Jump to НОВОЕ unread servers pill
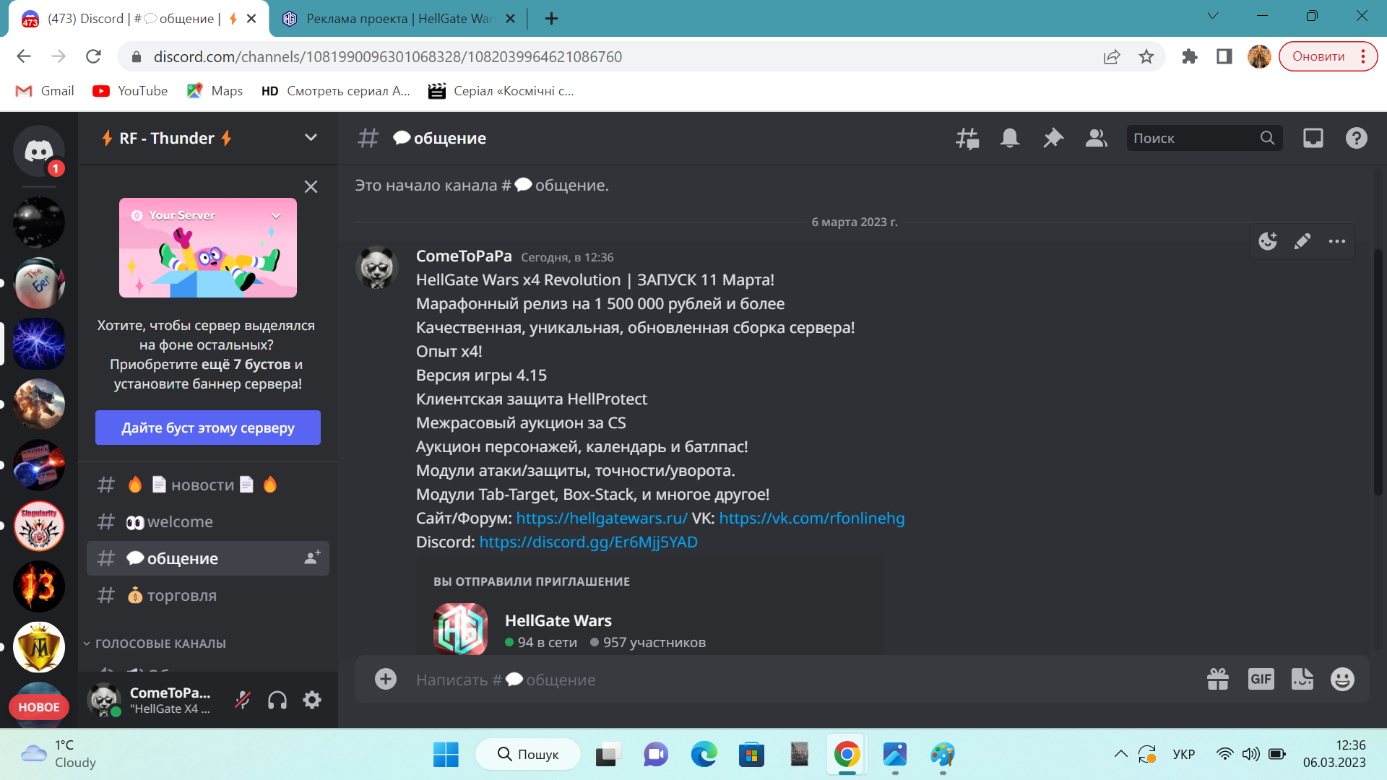The image size is (1387, 780). click(x=39, y=707)
